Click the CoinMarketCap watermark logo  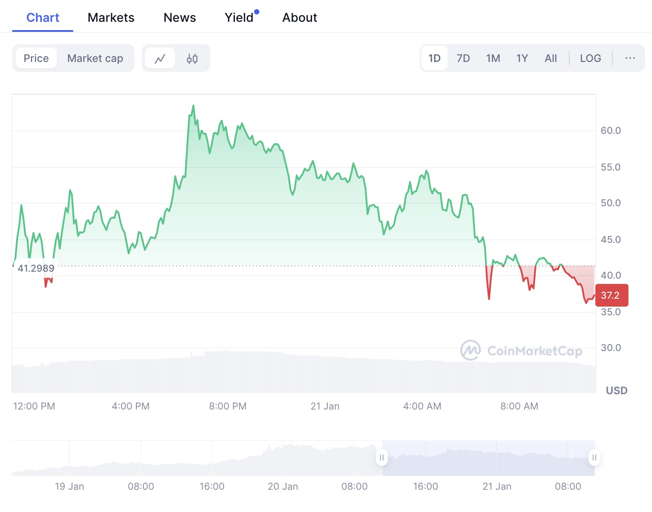521,351
